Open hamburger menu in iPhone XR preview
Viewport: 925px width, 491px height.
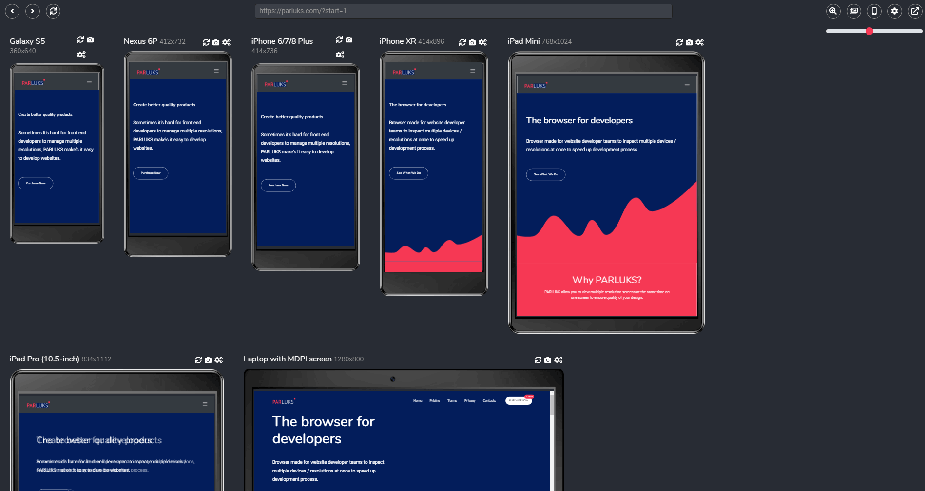(x=473, y=71)
